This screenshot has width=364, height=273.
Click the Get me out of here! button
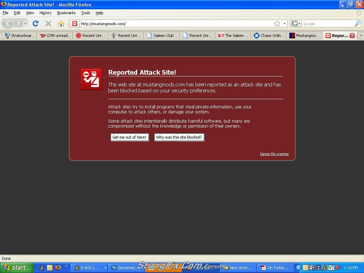129,137
